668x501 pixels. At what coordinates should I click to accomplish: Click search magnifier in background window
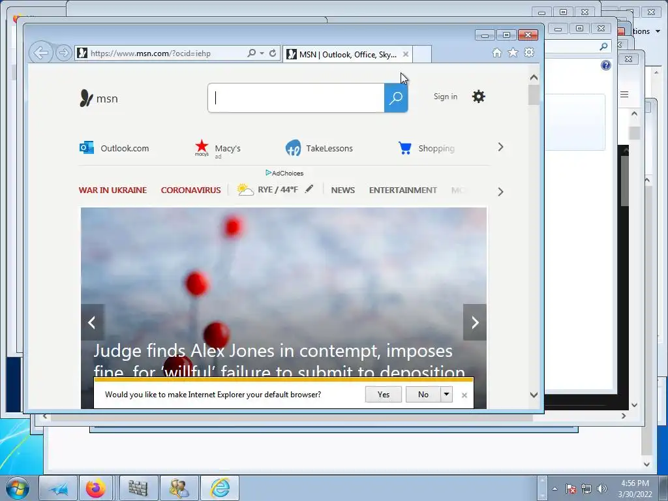coord(603,46)
